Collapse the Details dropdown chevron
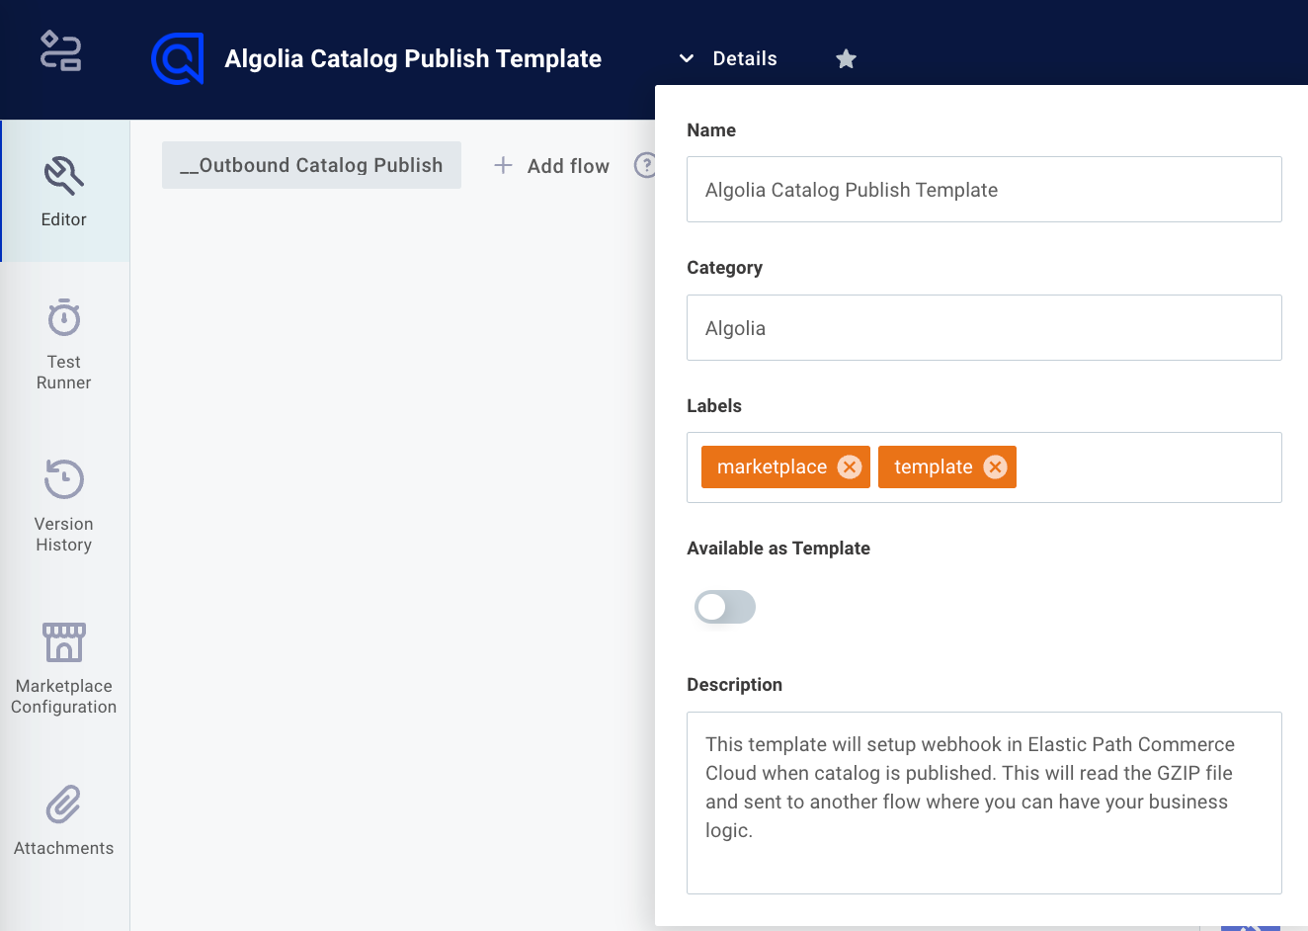 pos(687,59)
